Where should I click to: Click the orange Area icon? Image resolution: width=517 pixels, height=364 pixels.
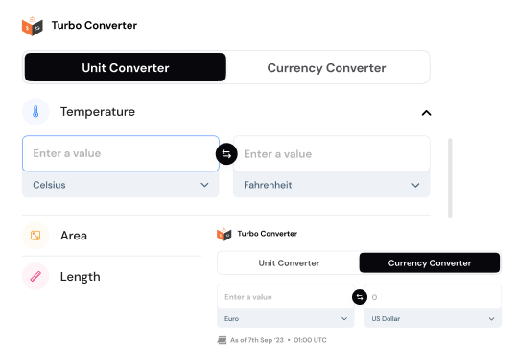click(35, 236)
